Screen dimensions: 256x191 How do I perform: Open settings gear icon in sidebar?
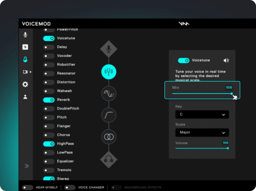pos(25,84)
